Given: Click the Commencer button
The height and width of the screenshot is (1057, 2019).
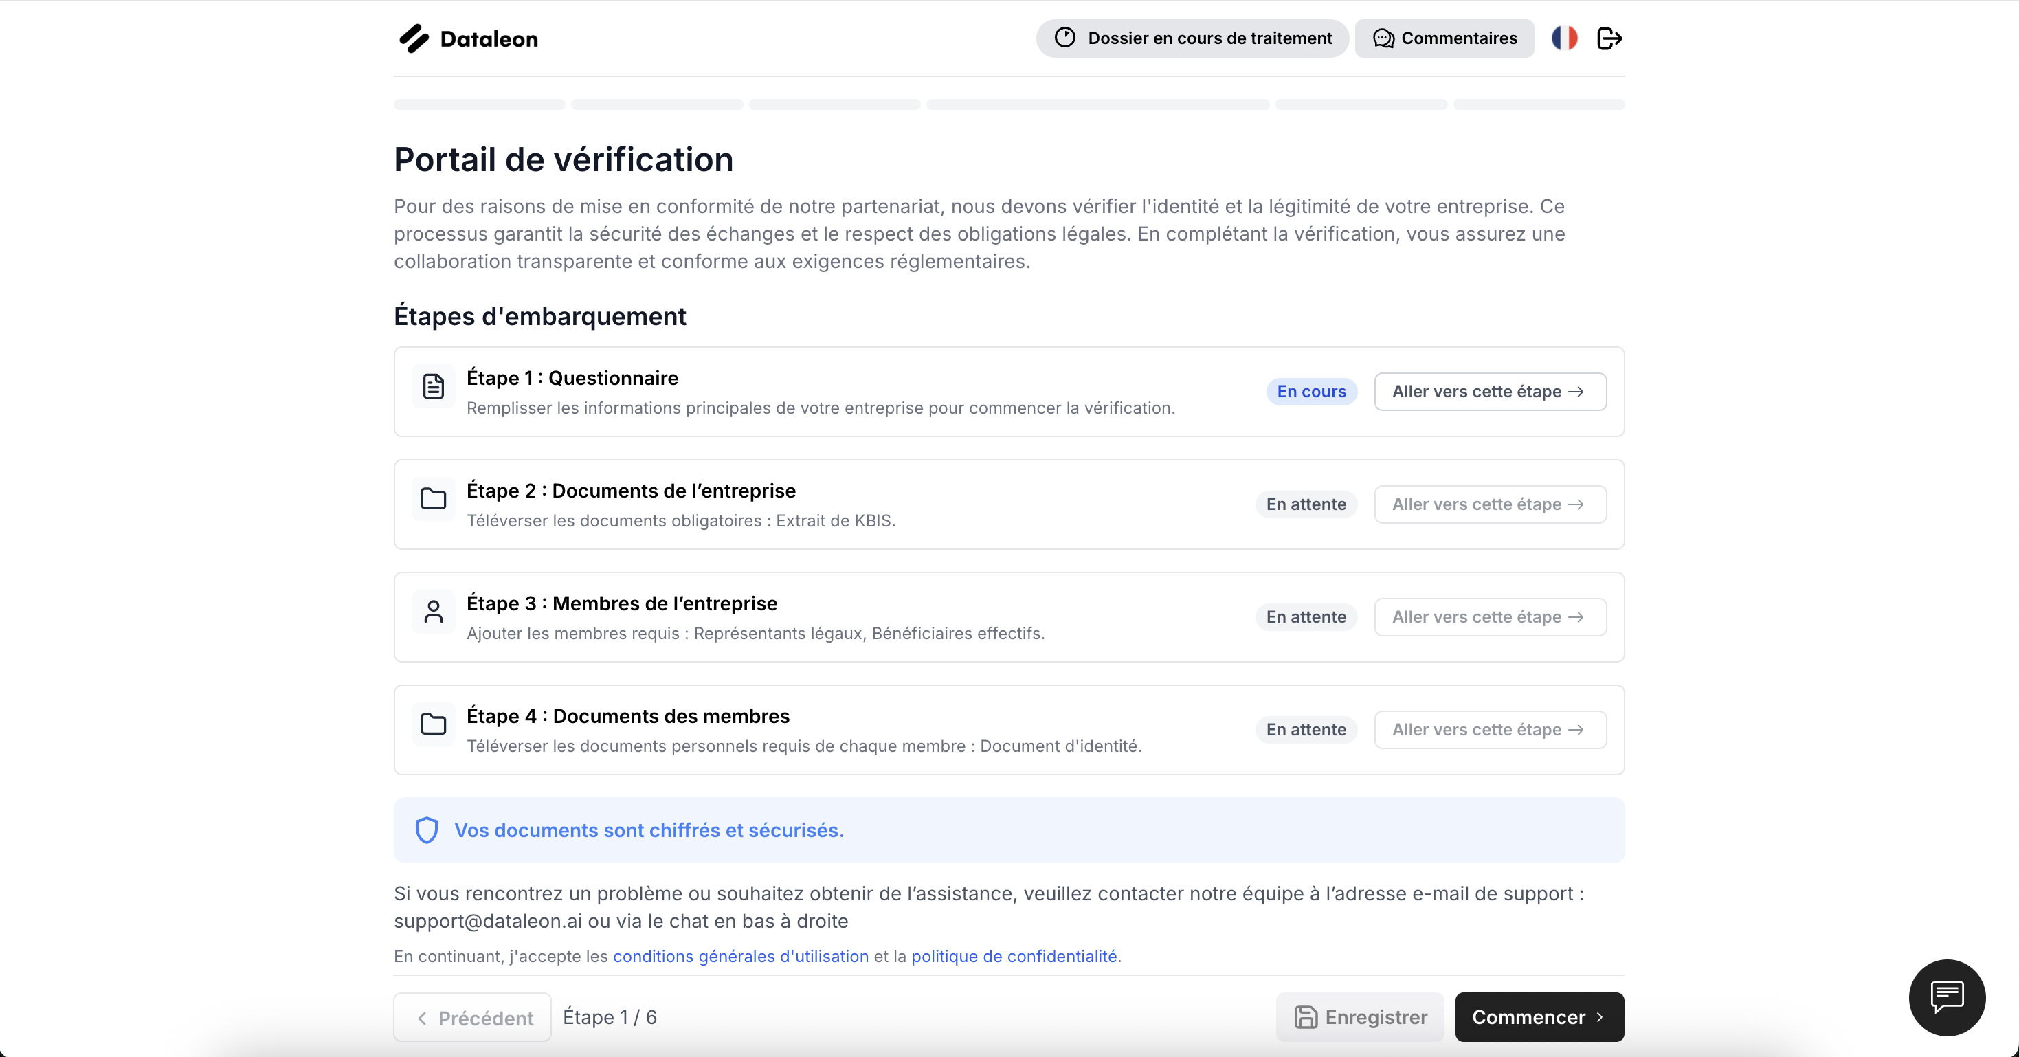Looking at the screenshot, I should click(1539, 1017).
